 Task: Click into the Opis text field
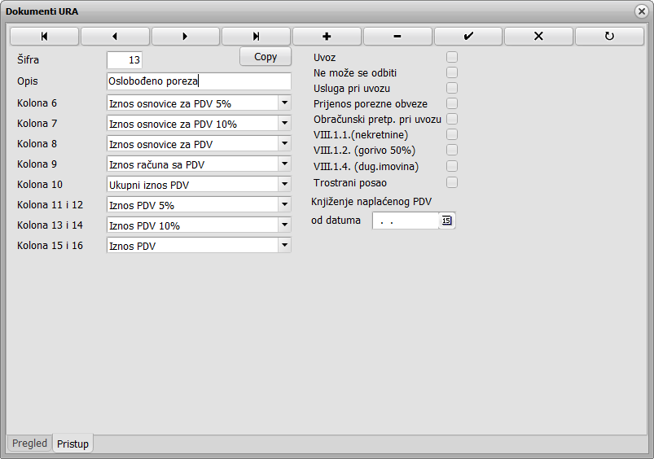click(199, 81)
